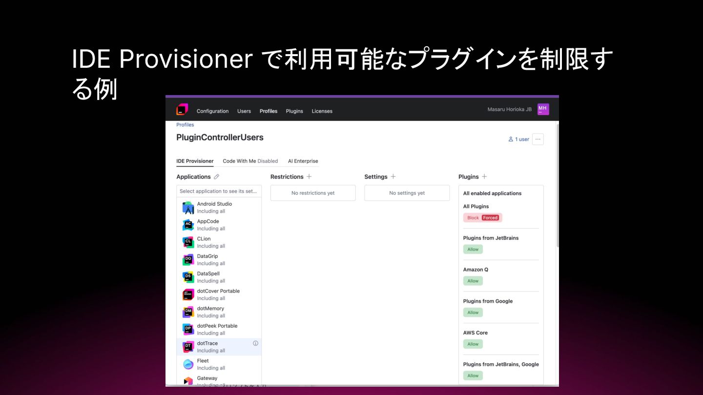Click the Plugins from Google rule title
Screen dimensions: 703x395
(x=488, y=301)
